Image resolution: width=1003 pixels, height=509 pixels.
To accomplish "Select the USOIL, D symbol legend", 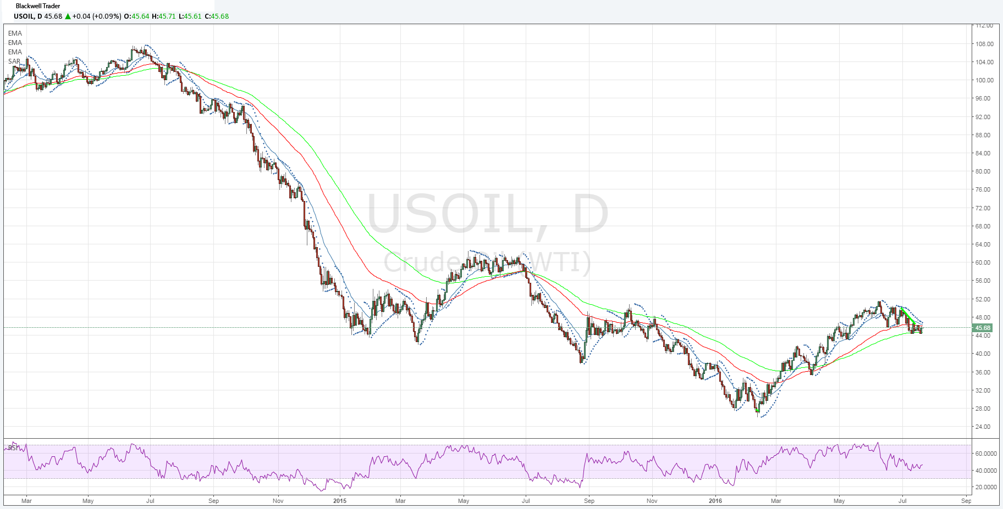I will [x=28, y=16].
